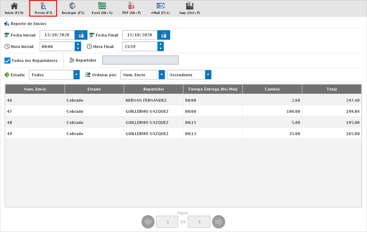Click the Repartidor column header

(x=154, y=89)
